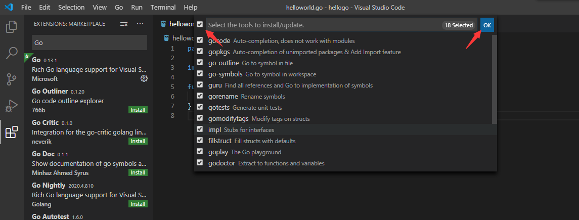Select the Go Doc extension title
Image resolution: width=579 pixels, height=220 pixels.
point(43,154)
